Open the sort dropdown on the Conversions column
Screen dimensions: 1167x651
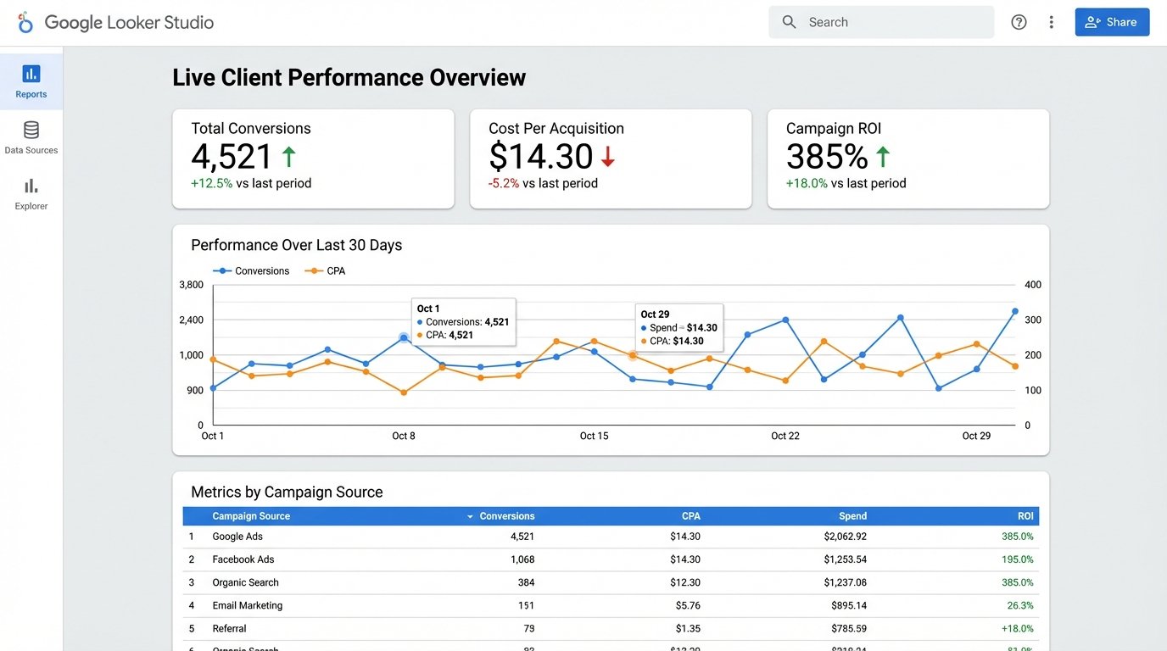click(470, 515)
